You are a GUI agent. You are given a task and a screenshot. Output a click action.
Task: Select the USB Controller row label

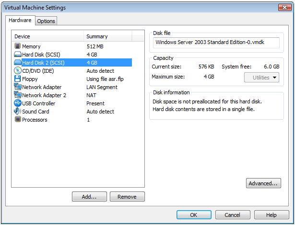[39, 103]
